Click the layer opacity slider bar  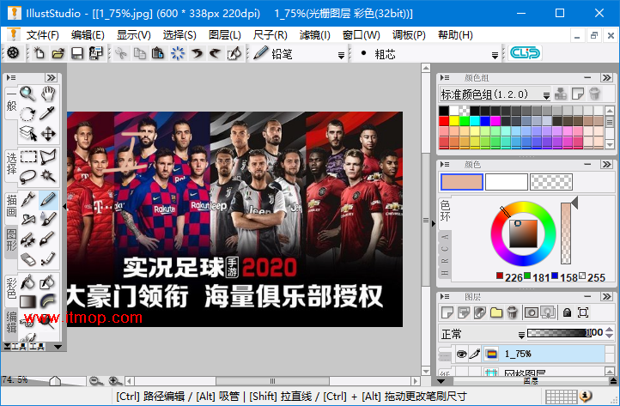(558, 333)
